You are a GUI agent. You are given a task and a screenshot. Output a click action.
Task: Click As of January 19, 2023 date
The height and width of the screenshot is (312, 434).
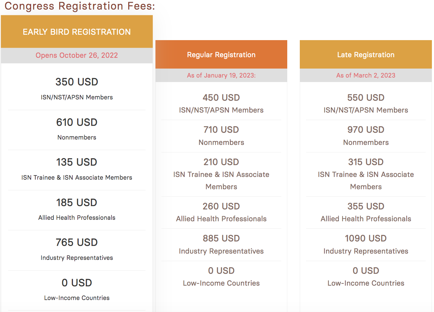coord(221,75)
